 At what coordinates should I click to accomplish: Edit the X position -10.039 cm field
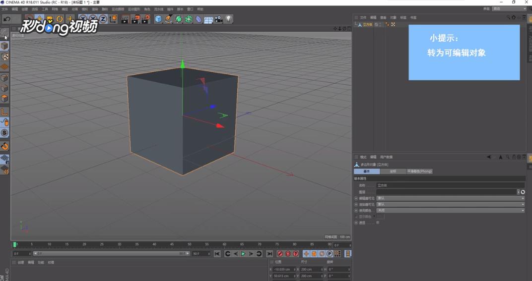[284, 269]
